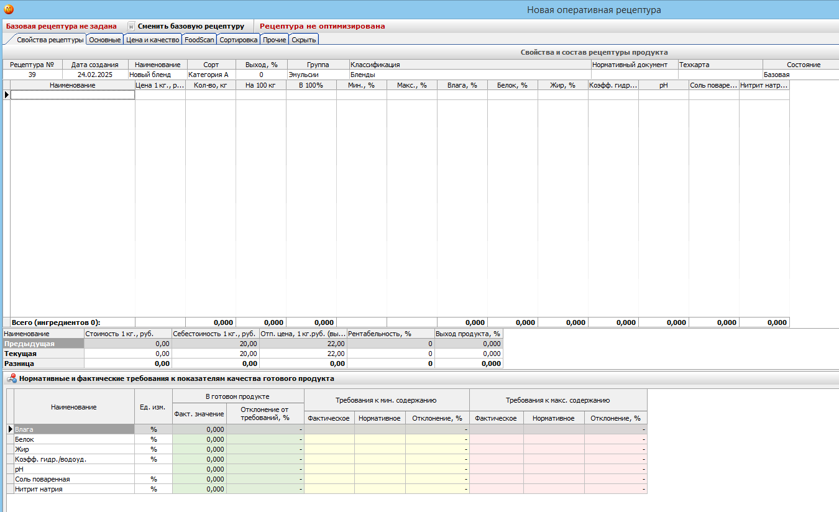The height and width of the screenshot is (512, 839).
Task: Click the small icon beside 'Сменить базовую рецептуру'
Action: 131,26
